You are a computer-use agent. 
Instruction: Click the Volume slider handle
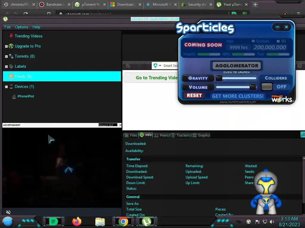click(x=253, y=87)
